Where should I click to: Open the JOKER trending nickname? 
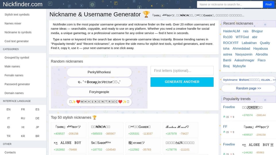[252, 107]
